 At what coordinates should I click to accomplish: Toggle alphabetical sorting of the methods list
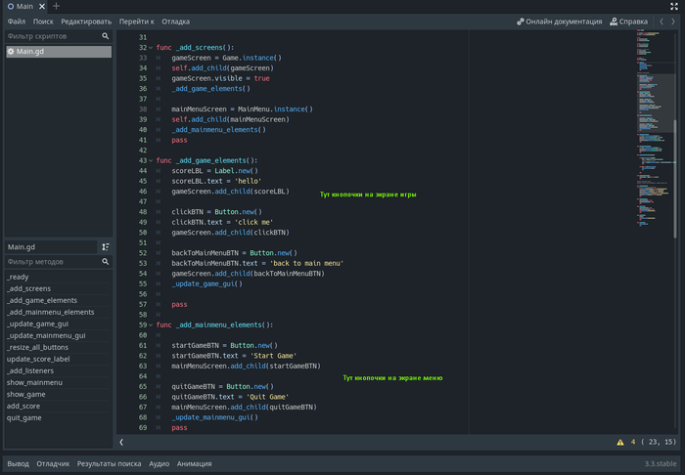tap(106, 247)
